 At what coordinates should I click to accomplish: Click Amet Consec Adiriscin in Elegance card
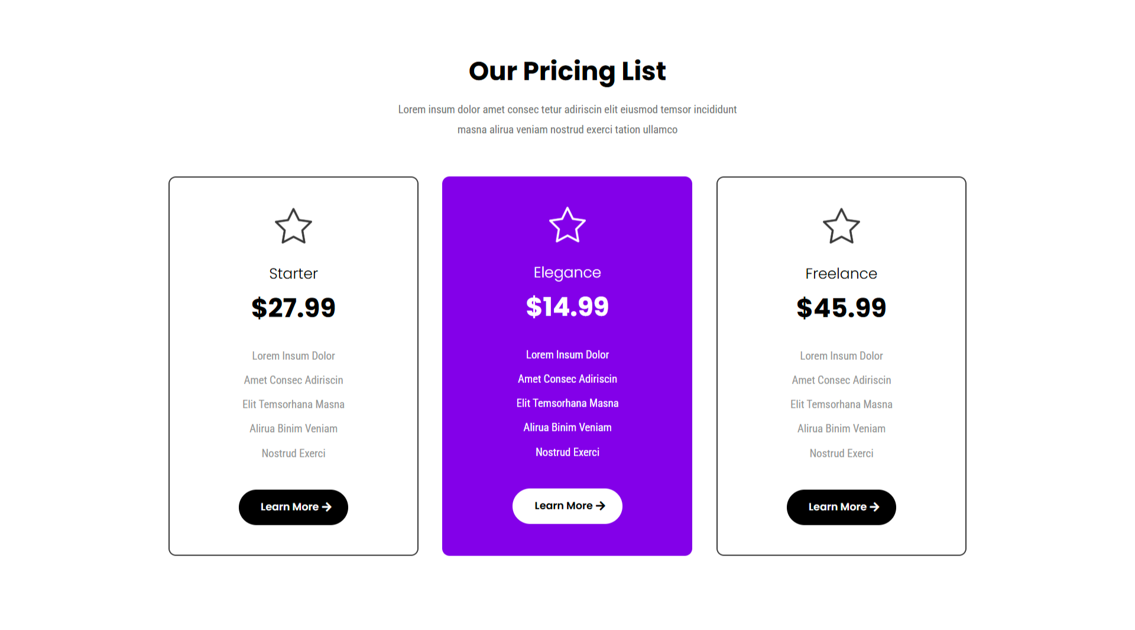[567, 379]
